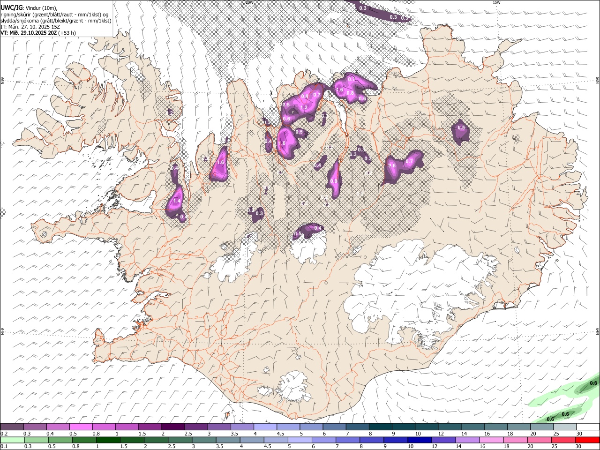Pick top-row legend swatch between 0.5 and 0.8
This screenshot has height=450, width=600.
pos(81,427)
